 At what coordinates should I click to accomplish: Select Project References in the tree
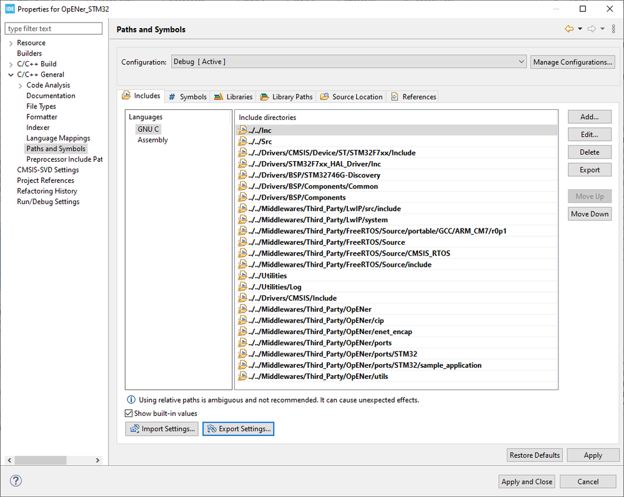(x=46, y=180)
